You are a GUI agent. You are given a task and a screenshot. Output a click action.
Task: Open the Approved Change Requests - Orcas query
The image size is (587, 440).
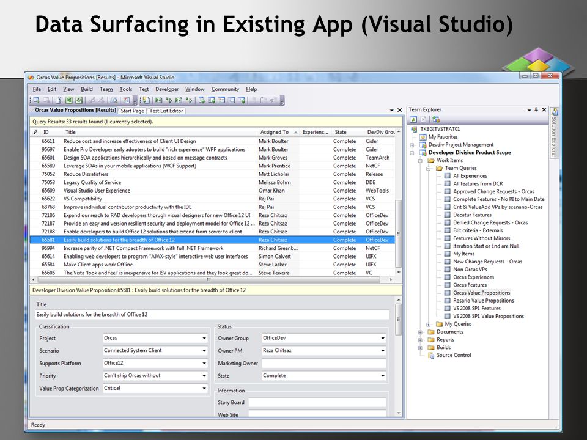[x=493, y=191]
